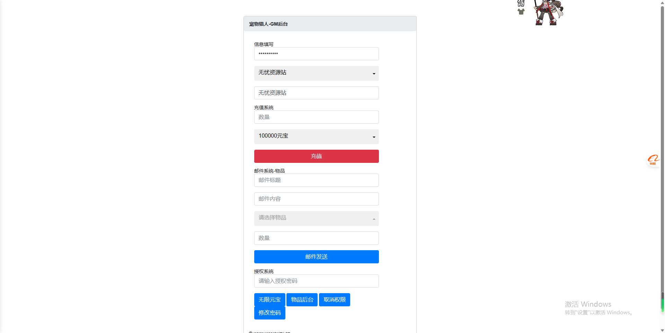Click the 修改密码 button
This screenshot has width=665, height=333.
pyautogui.click(x=269, y=313)
